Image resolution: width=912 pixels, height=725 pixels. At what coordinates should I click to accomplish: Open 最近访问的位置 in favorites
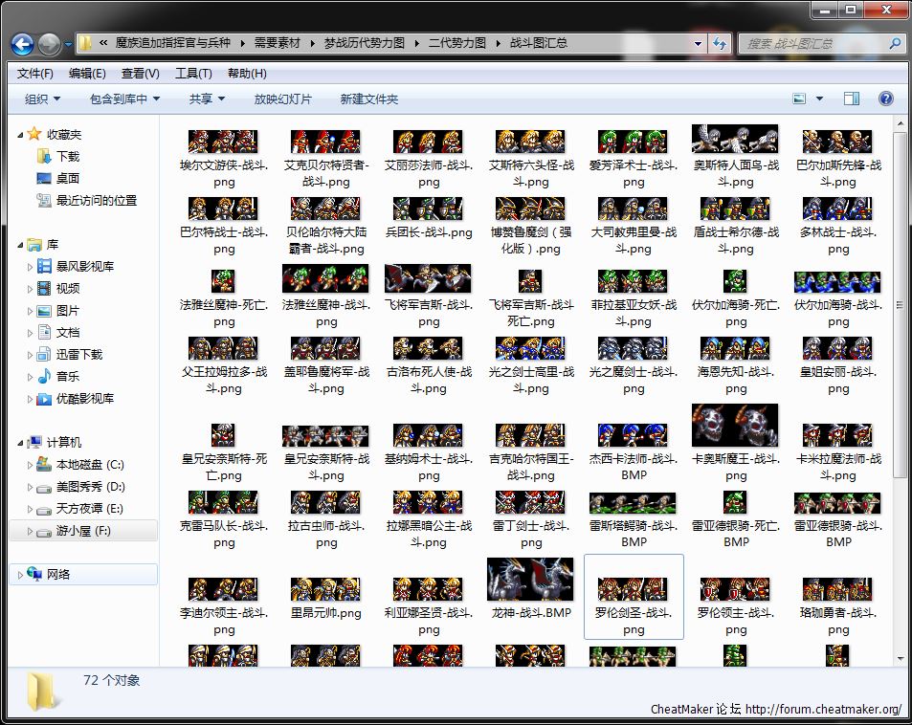tap(96, 200)
